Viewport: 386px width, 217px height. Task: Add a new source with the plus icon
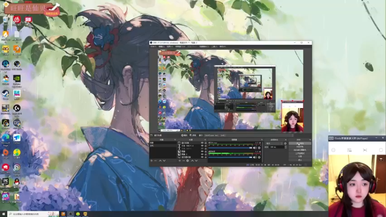179,161
